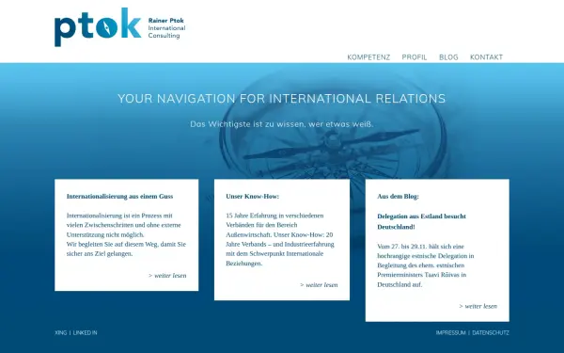Click 'Rainer Ptok International Consulting' logo text
The width and height of the screenshot is (564, 353).
(166, 28)
